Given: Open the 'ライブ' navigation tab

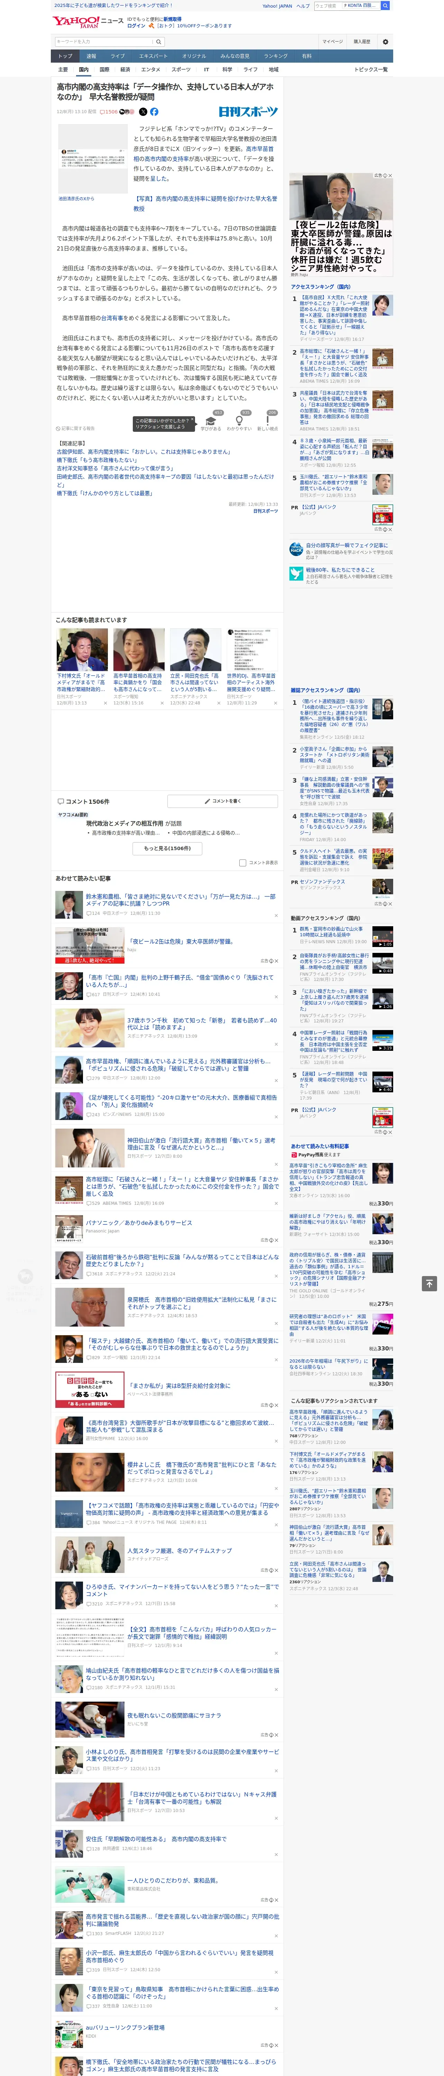Looking at the screenshot, I should [118, 56].
